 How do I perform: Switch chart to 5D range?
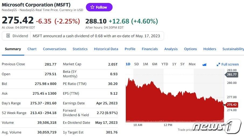click(137, 64)
